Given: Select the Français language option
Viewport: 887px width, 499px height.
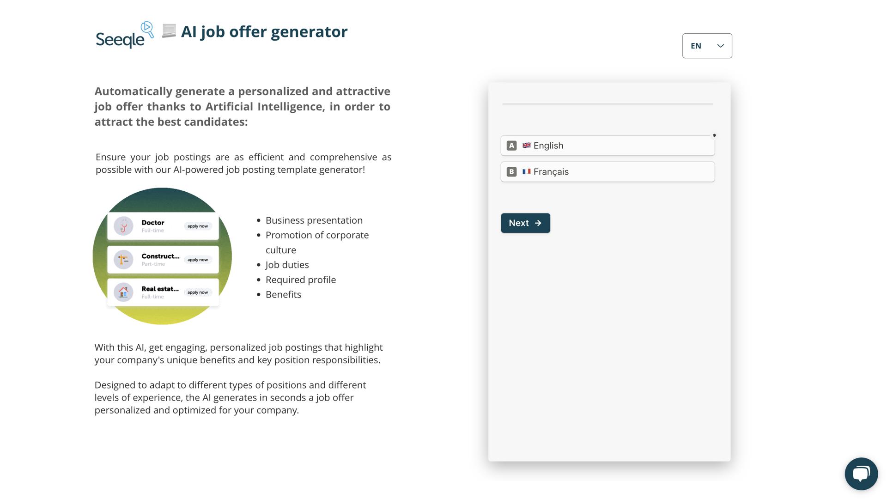Looking at the screenshot, I should tap(607, 171).
